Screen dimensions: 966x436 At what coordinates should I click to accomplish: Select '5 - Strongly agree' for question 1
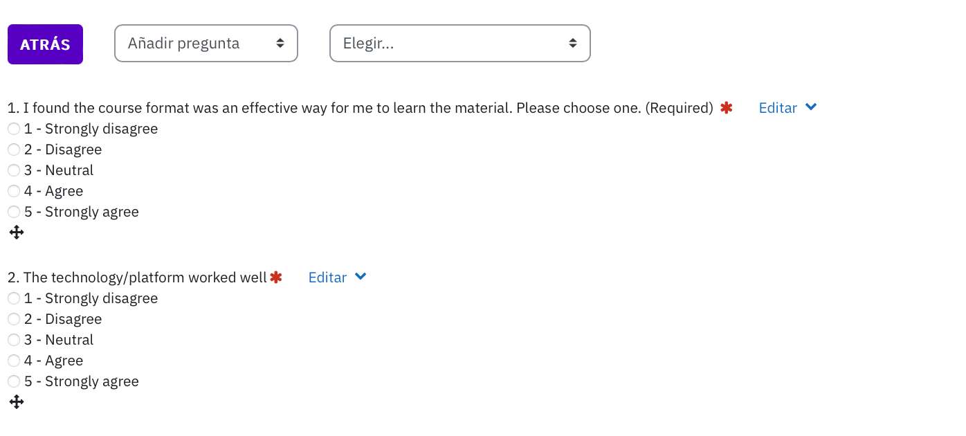(14, 212)
